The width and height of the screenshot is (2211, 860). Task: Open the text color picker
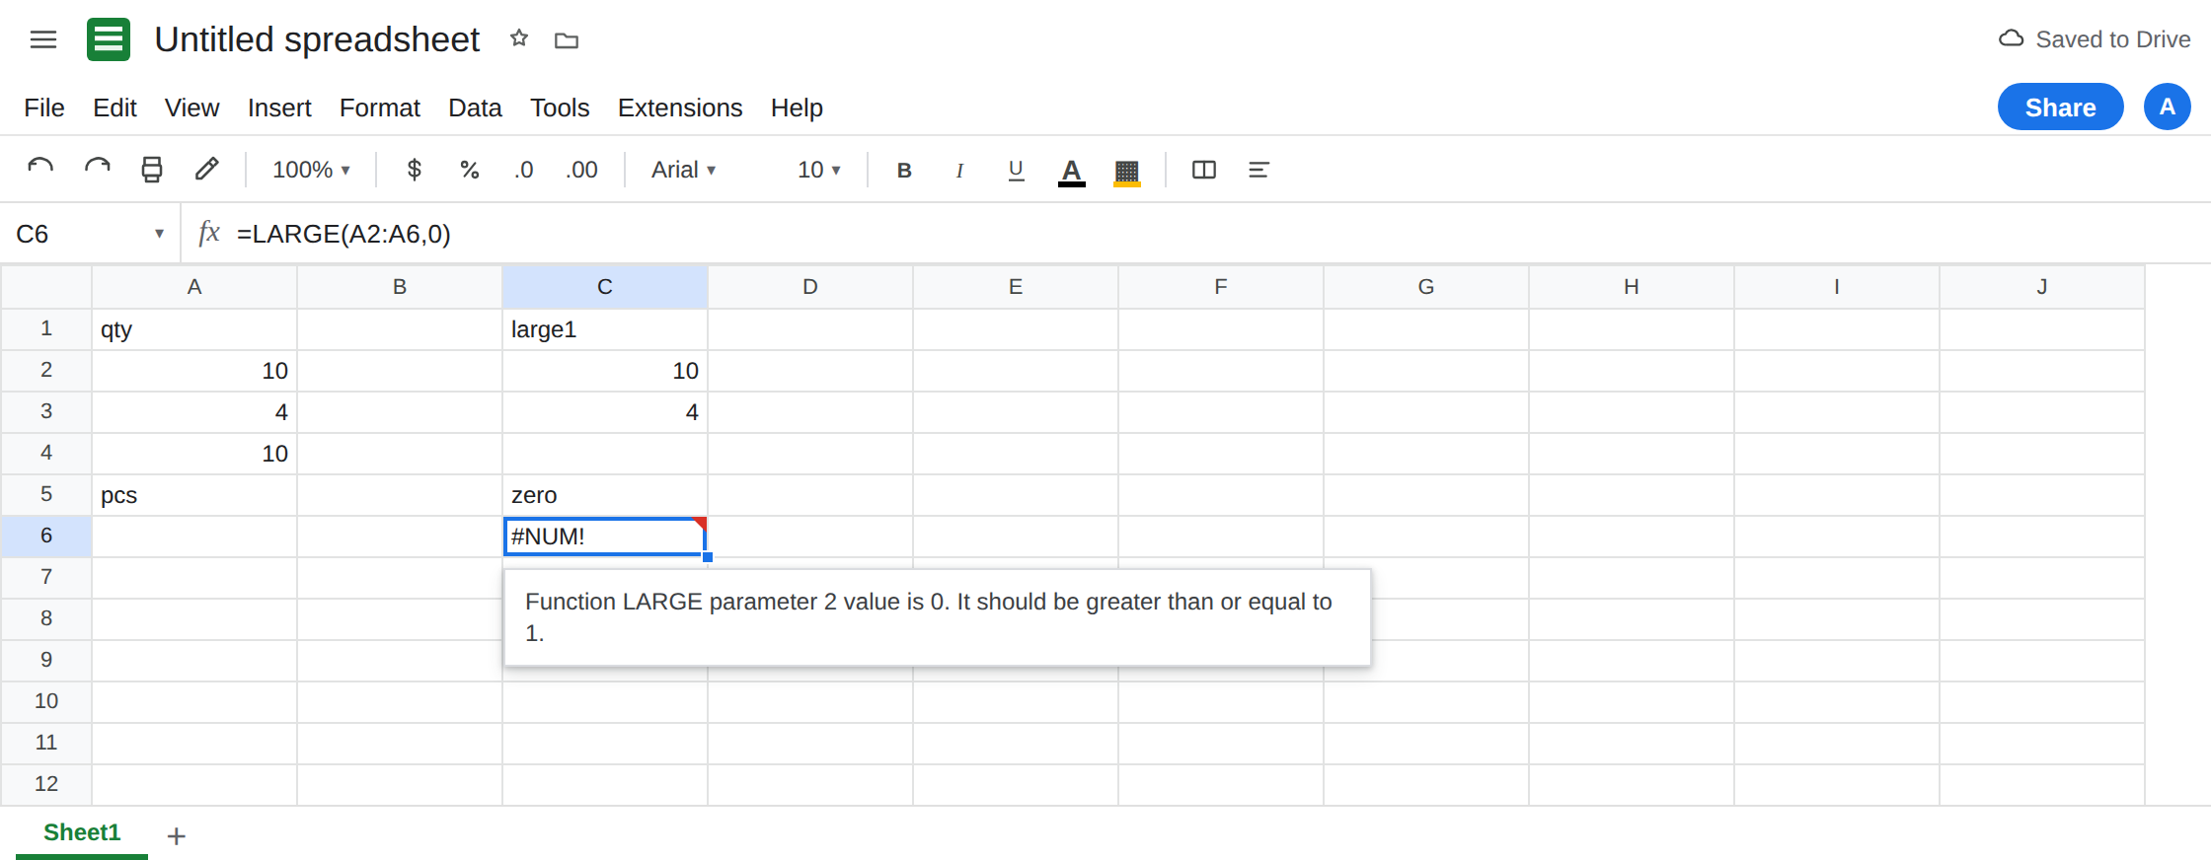click(1072, 171)
